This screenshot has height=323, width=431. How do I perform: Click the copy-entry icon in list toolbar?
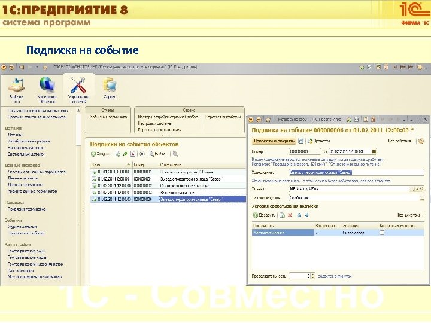tap(118, 154)
